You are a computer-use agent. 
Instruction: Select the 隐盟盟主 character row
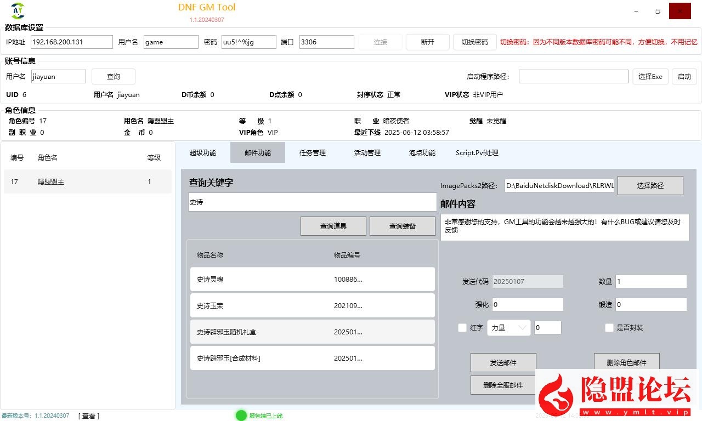click(88, 181)
